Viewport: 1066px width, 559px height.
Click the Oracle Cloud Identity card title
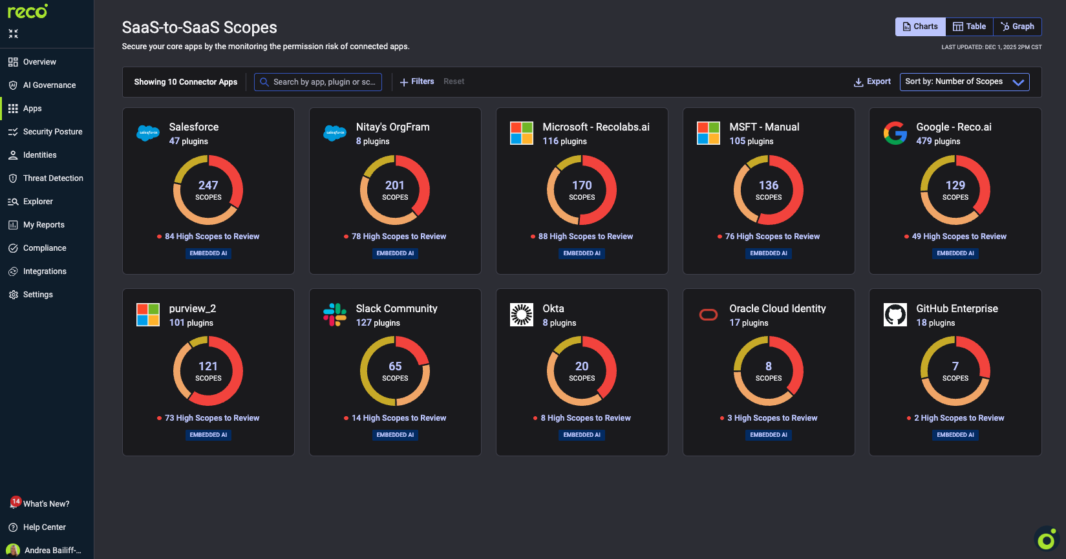[x=778, y=309]
